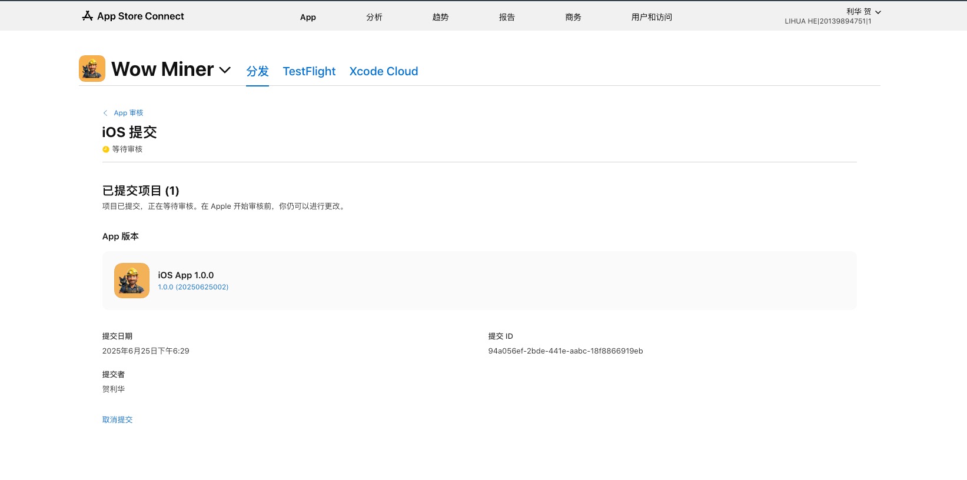Image resolution: width=967 pixels, height=480 pixels.
Task: Open the 趋势 menu item
Action: pos(440,17)
